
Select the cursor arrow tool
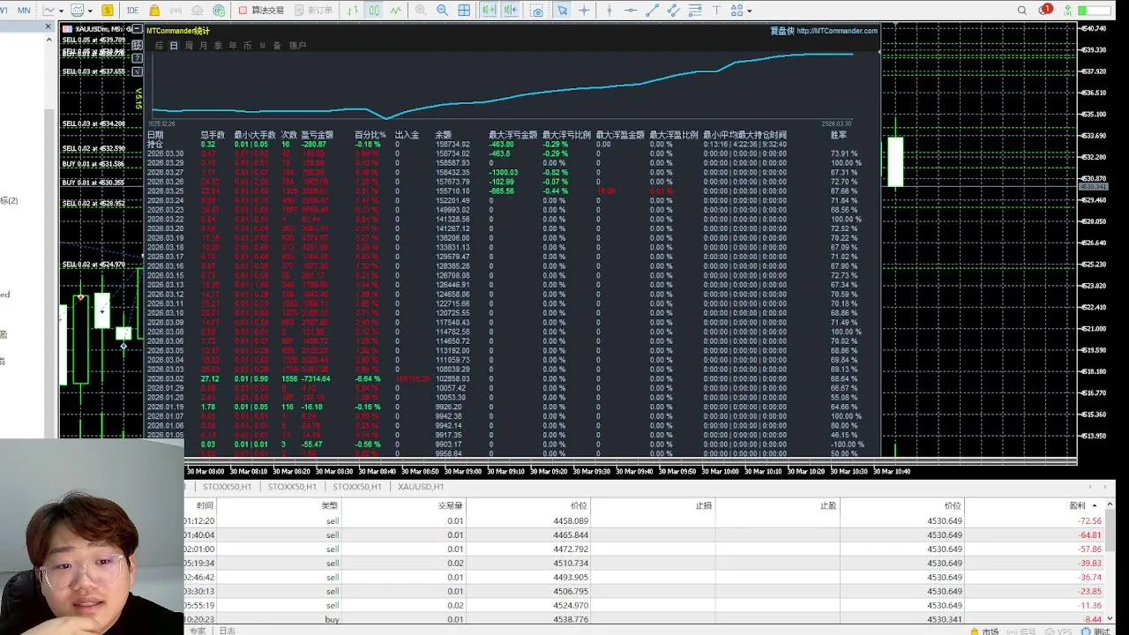563,11
